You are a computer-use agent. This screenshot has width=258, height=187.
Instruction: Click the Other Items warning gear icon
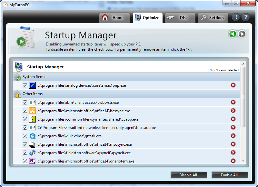pyautogui.click(x=17, y=94)
